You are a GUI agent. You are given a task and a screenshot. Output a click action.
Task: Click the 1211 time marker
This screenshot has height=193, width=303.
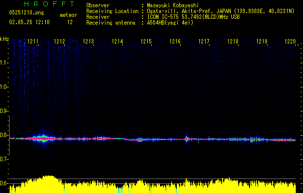tap(33, 41)
